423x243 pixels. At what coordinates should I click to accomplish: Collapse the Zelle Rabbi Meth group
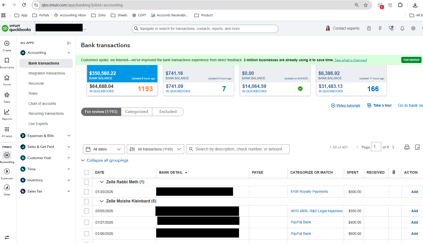point(102,182)
